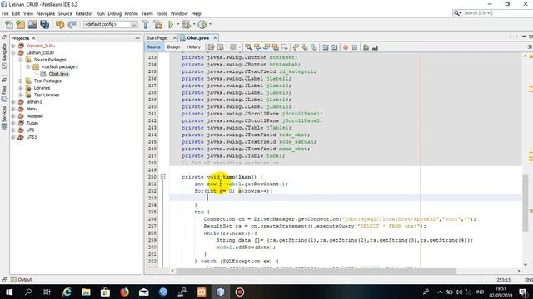Open the Debug menu

pos(115,13)
